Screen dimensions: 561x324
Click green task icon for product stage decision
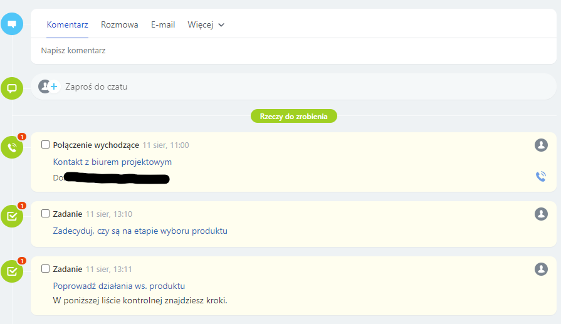[12, 216]
